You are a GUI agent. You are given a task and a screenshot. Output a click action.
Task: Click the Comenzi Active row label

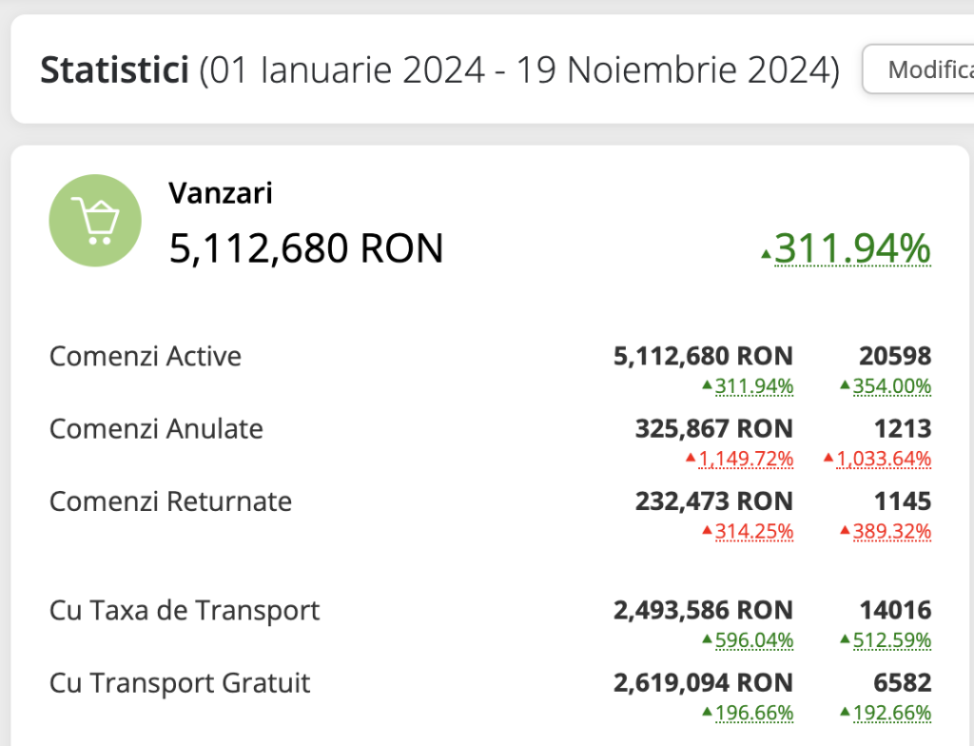coord(146,357)
